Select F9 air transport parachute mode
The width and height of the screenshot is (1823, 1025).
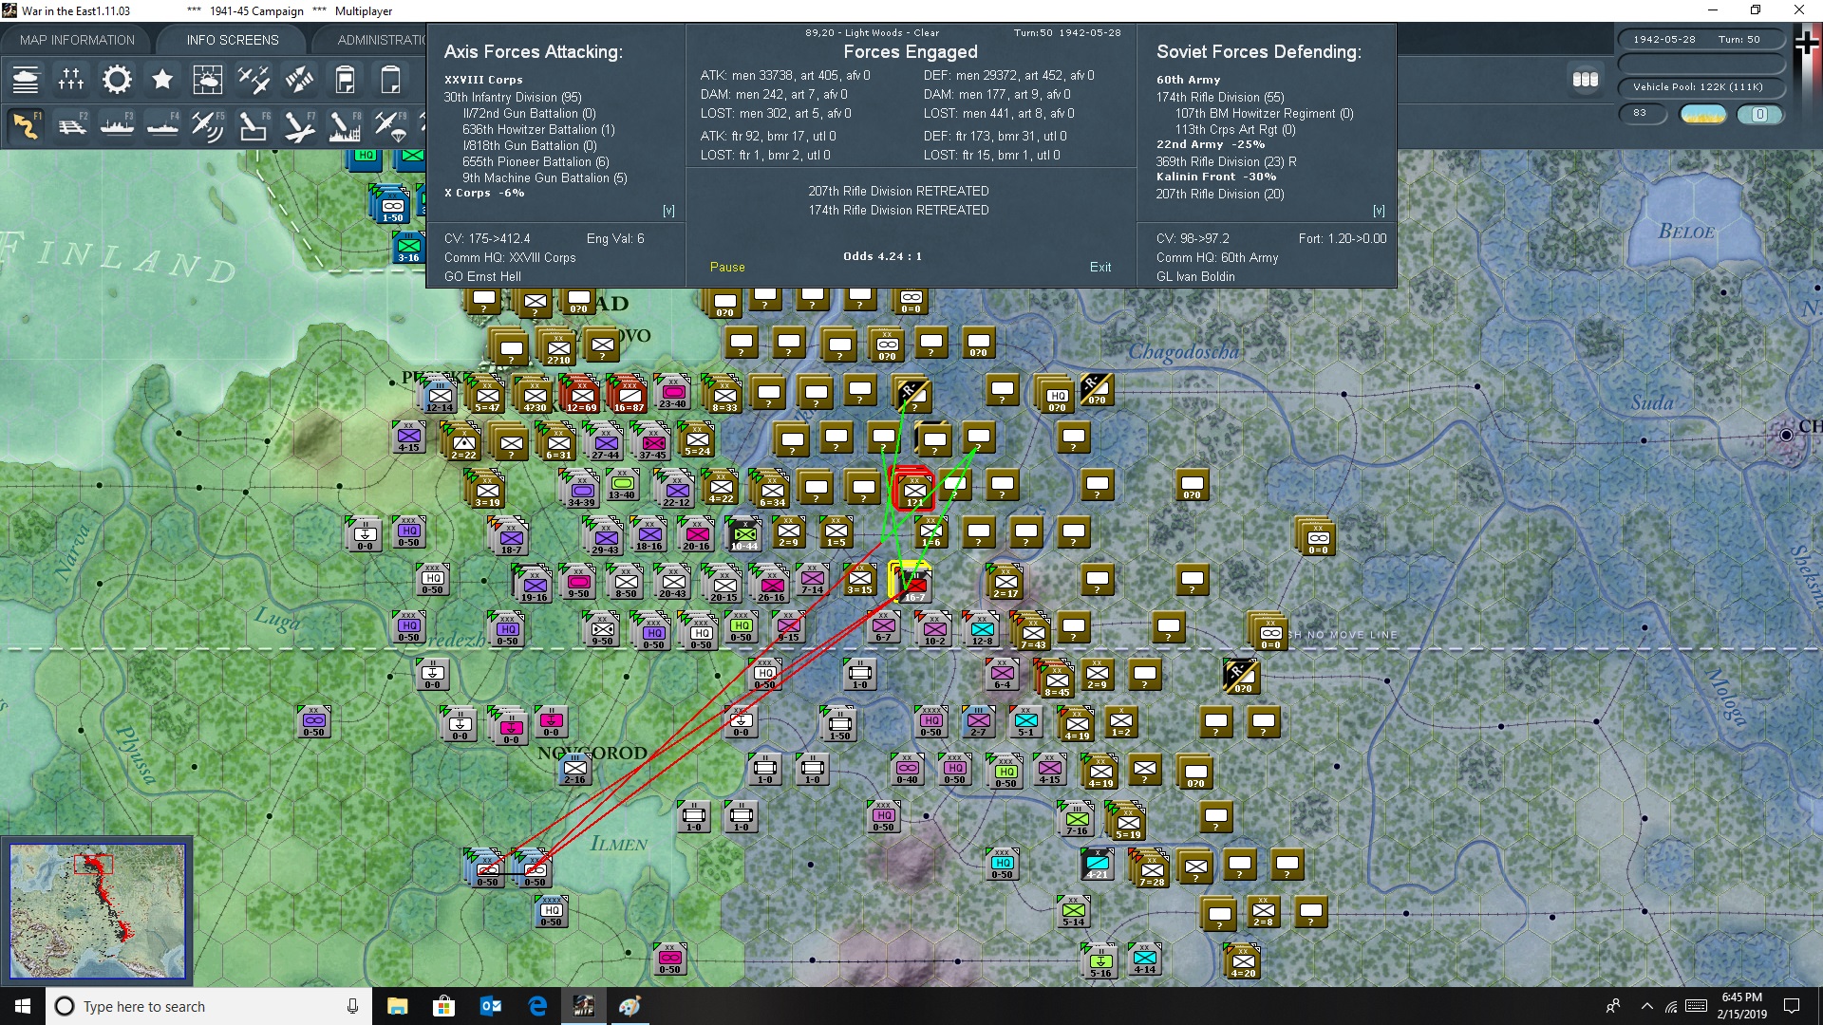[390, 126]
